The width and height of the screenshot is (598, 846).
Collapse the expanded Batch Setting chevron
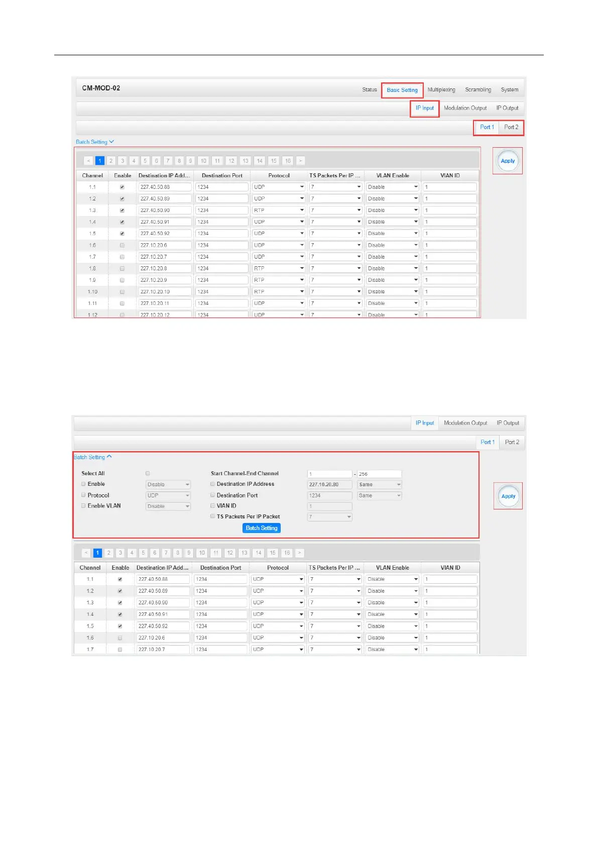tap(109, 457)
